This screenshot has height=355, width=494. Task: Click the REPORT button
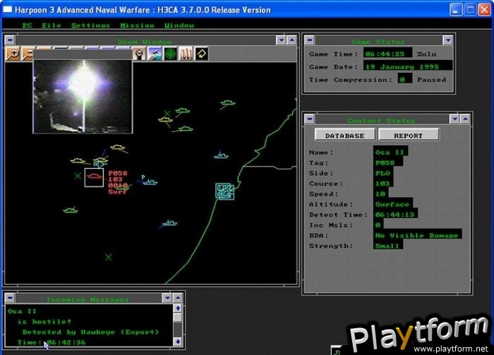(408, 136)
